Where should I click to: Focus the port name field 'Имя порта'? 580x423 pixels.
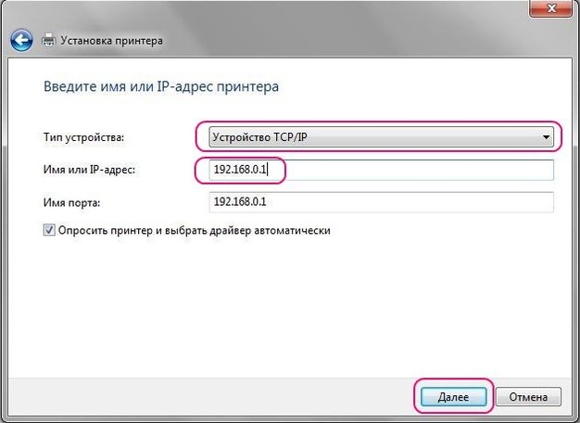tap(382, 202)
